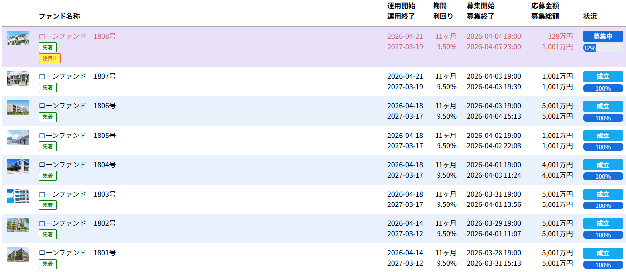Click the ローンファンド 1804号 building photo
Screen dimensions: 626x272
click(x=17, y=167)
